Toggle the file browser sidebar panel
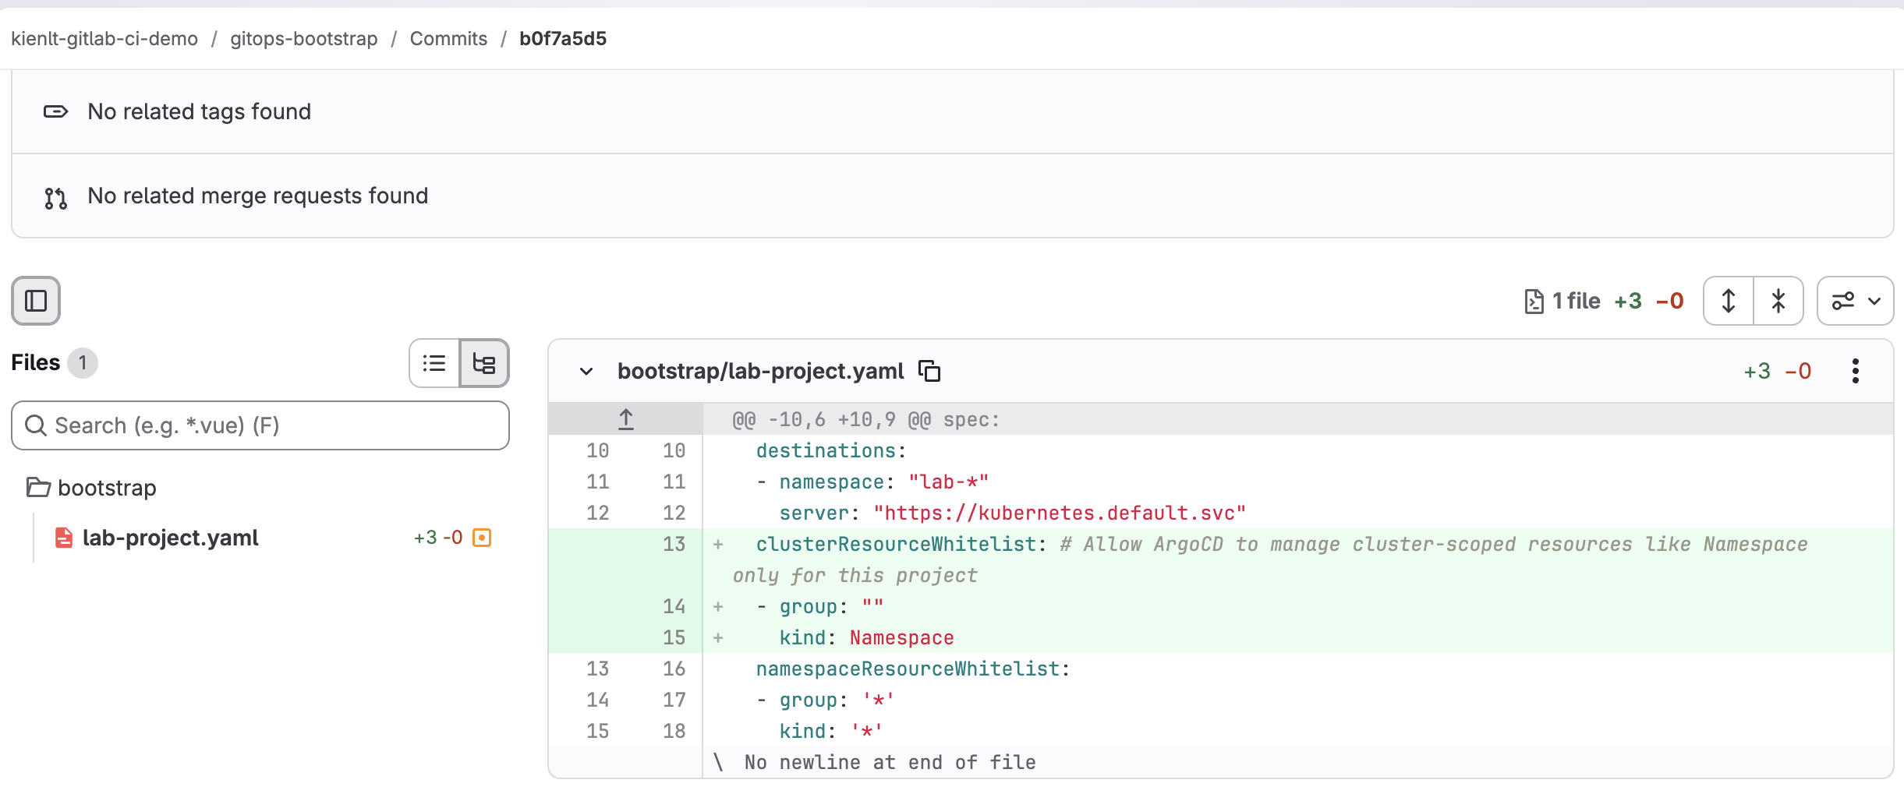 point(36,301)
